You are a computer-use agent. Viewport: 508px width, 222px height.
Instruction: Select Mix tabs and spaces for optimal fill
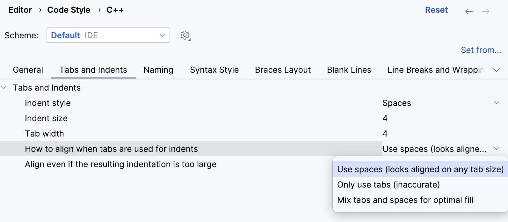tap(405, 200)
